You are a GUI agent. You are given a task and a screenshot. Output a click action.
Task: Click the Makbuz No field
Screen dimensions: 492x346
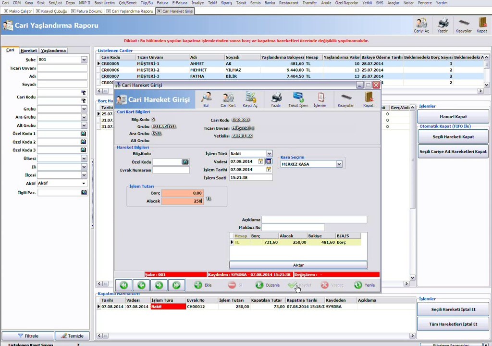pos(293,227)
